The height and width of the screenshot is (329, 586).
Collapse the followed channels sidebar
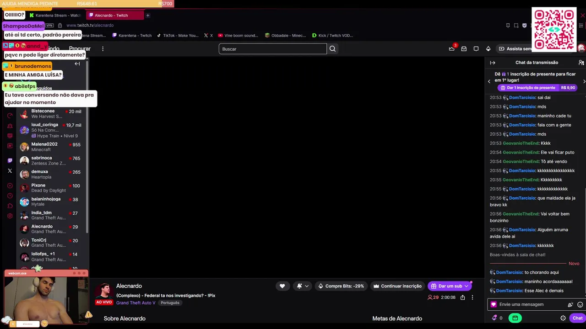(77, 64)
